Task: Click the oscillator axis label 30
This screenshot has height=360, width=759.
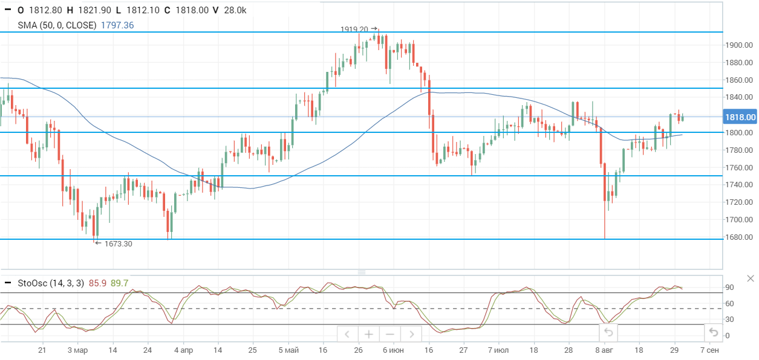Action: (x=730, y=320)
